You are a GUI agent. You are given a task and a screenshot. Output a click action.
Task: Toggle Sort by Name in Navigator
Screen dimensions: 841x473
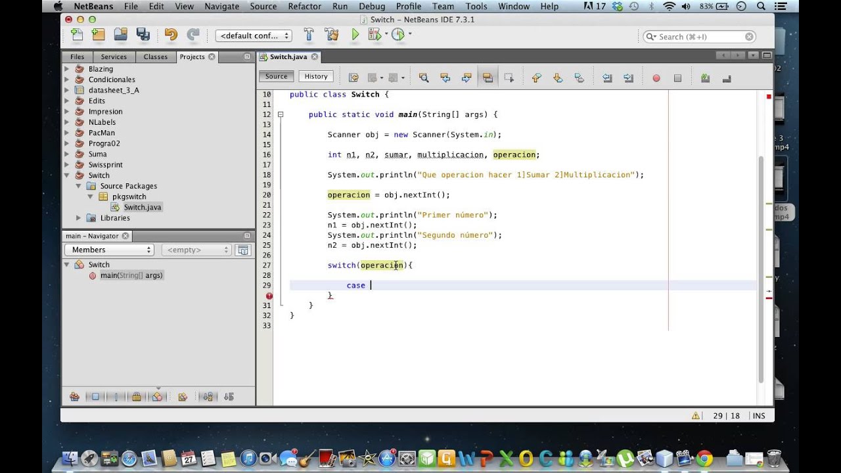tap(208, 396)
